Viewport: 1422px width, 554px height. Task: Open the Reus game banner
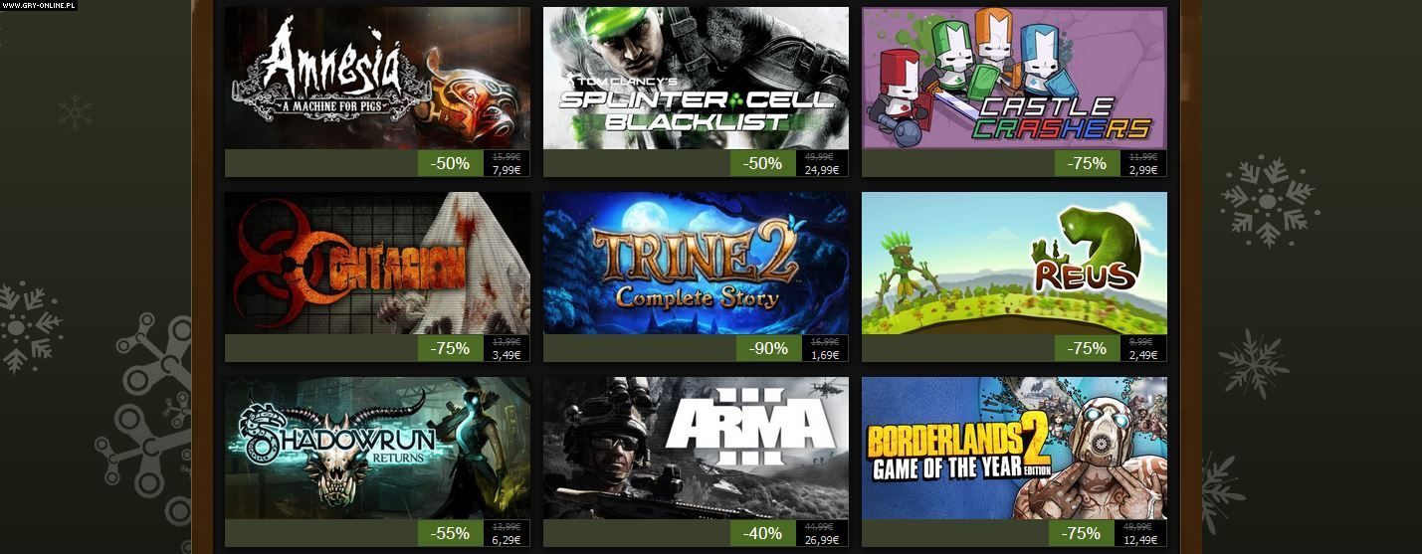(x=1014, y=263)
